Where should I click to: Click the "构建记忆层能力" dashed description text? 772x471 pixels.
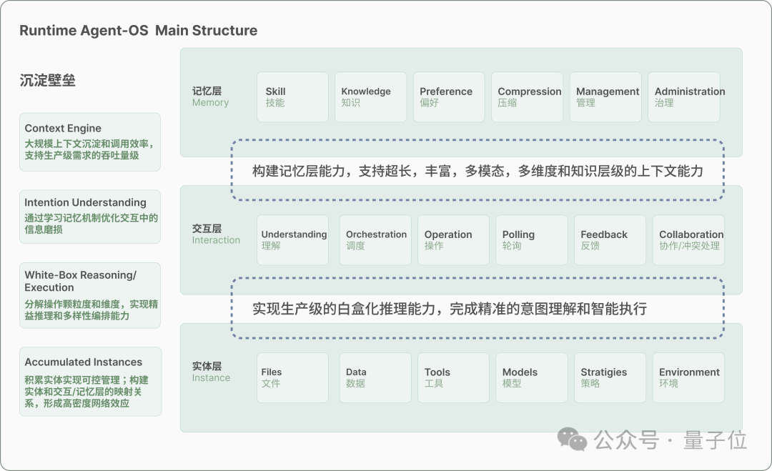(477, 171)
